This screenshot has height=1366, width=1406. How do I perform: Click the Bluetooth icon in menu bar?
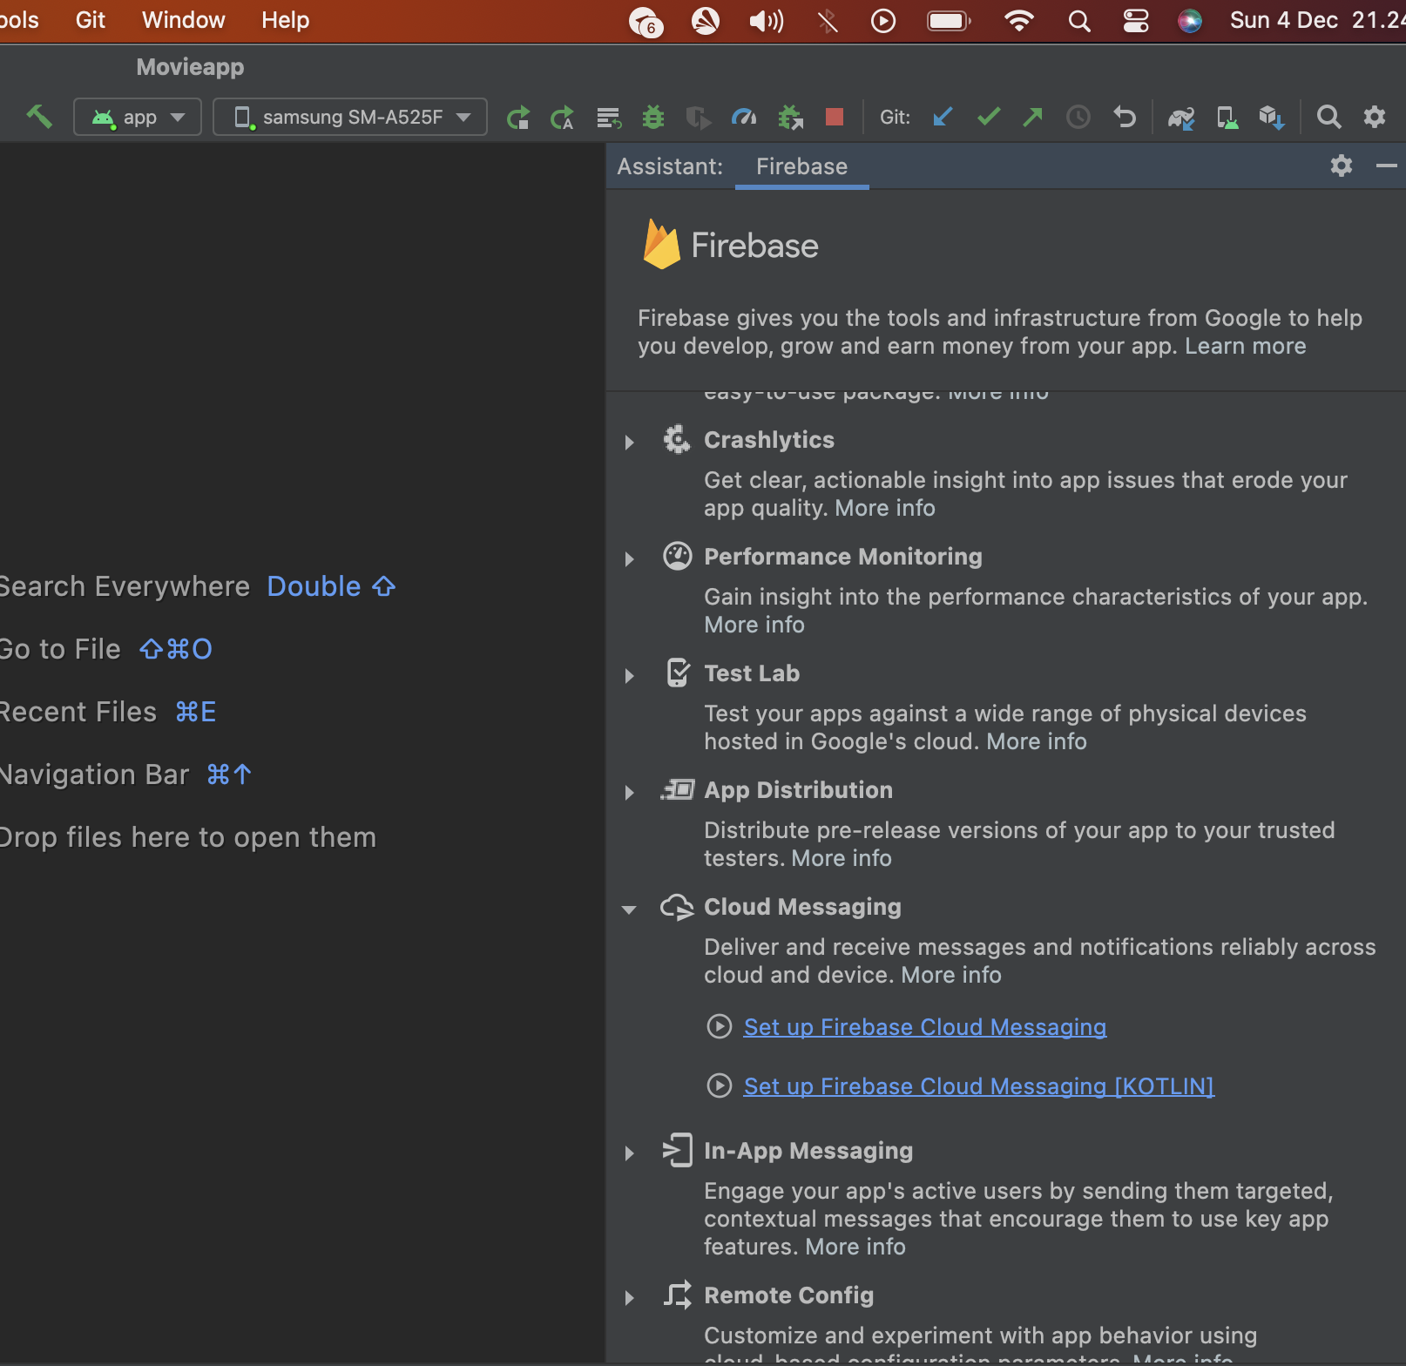pyautogui.click(x=828, y=21)
